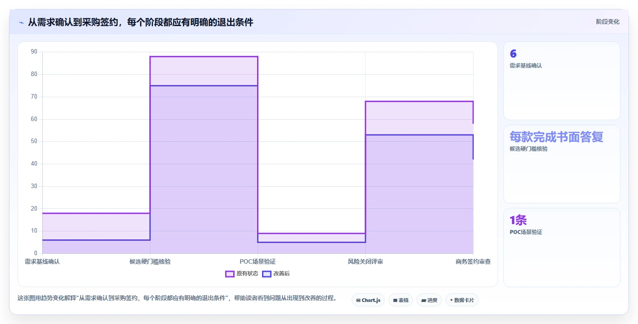Click the POC场景验证 x-axis label
Image resolution: width=638 pixels, height=324 pixels.
[x=258, y=261]
